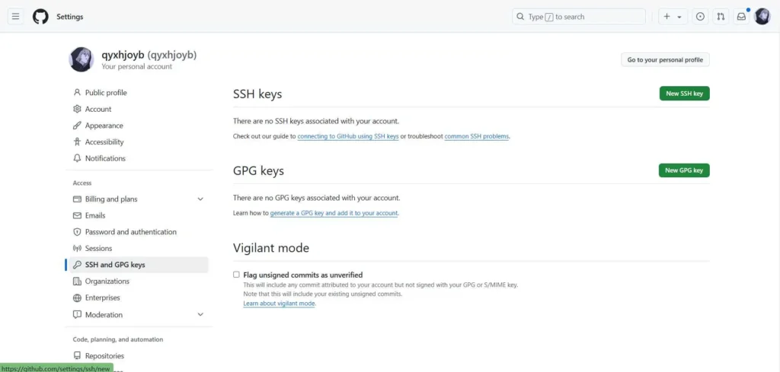
Task: Expand the Billing and plans section
Action: click(200, 199)
